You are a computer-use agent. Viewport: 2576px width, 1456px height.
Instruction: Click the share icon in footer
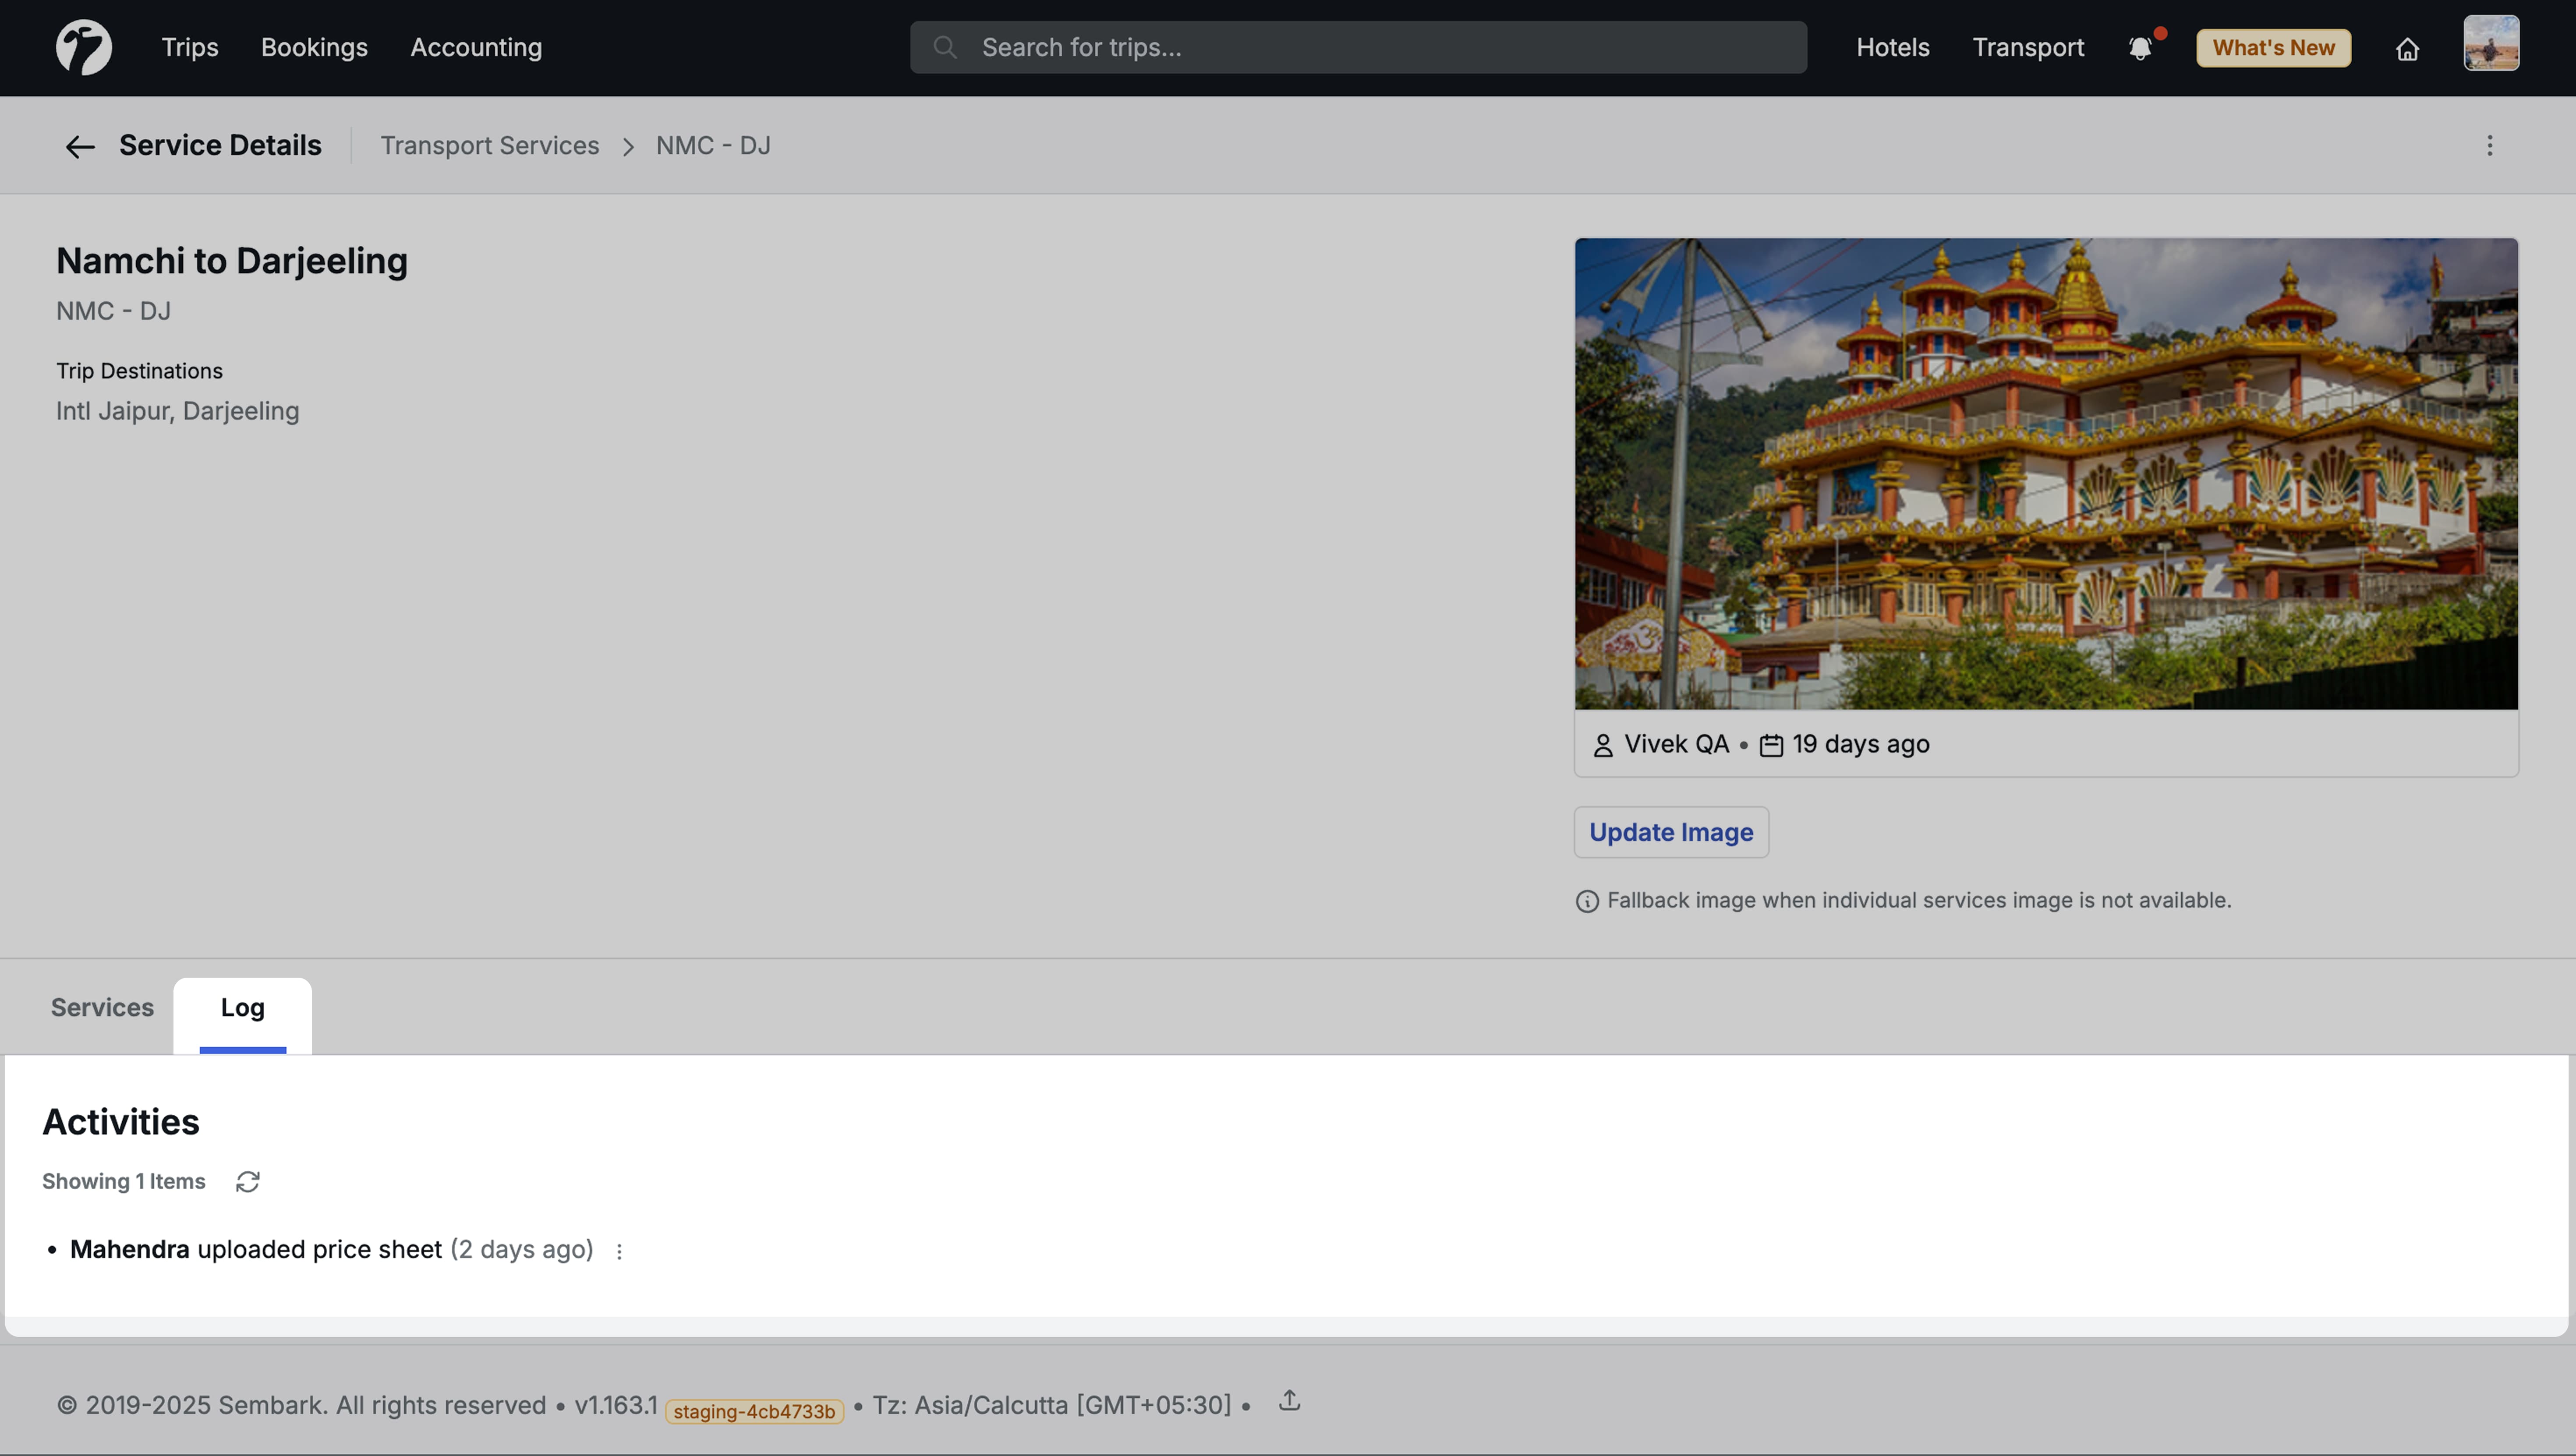[x=1289, y=1401]
